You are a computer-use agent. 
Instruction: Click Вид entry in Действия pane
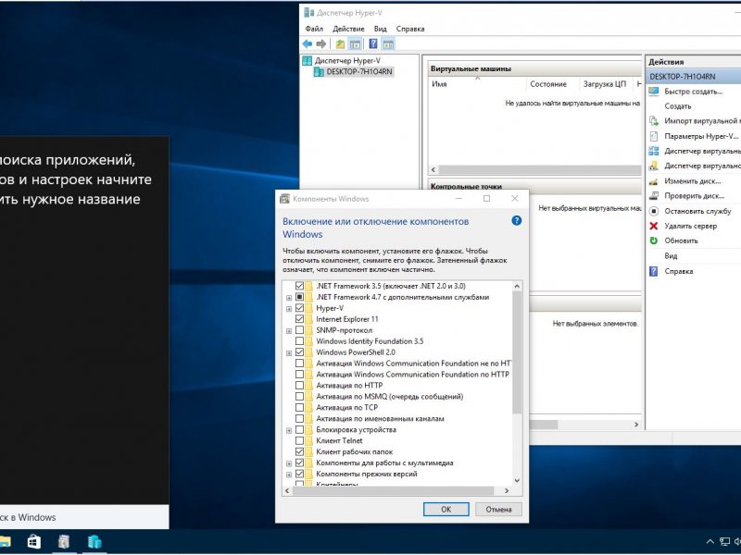tap(671, 256)
